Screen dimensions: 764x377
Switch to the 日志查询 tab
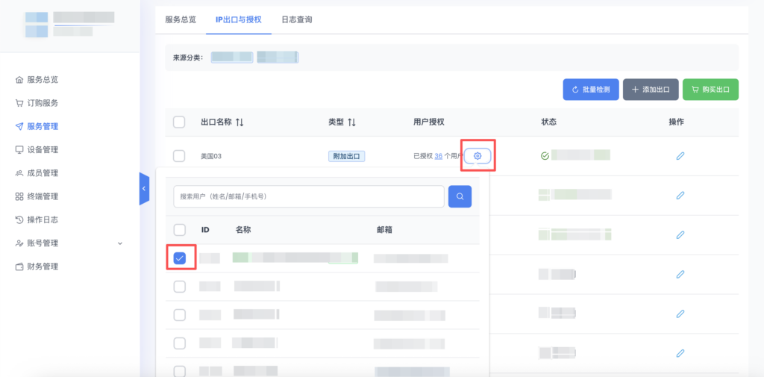296,19
